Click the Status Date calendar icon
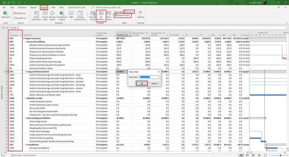This screenshot has height=157, width=289. click(x=126, y=12)
